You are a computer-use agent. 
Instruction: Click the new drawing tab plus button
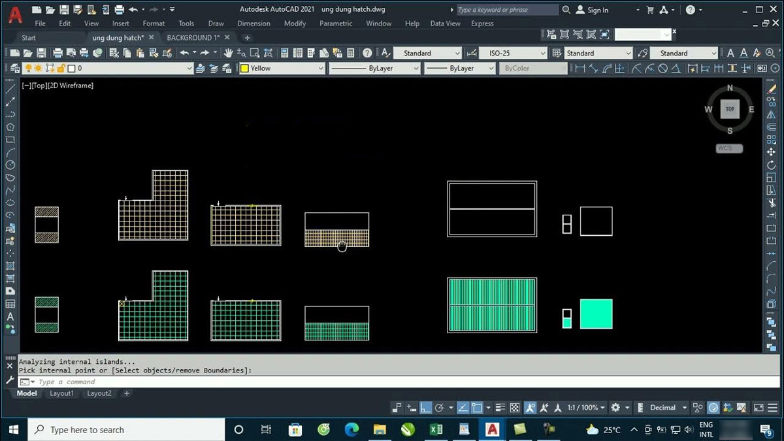point(247,38)
